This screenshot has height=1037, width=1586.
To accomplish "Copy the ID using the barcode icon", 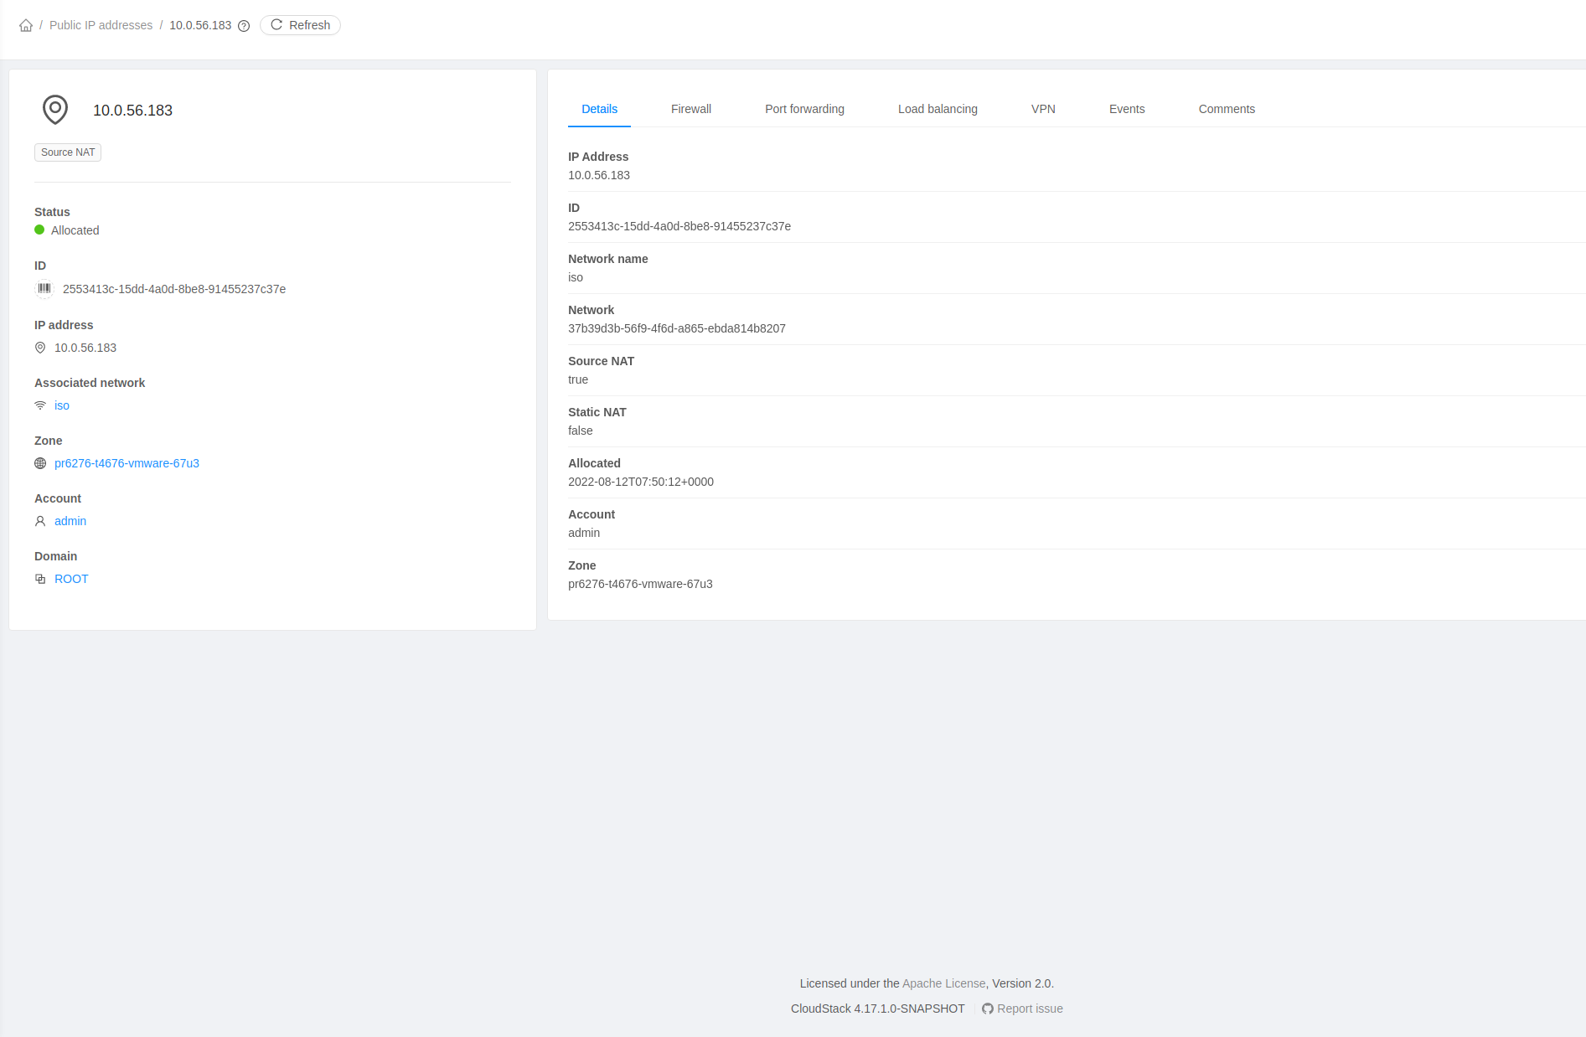I will tap(44, 289).
